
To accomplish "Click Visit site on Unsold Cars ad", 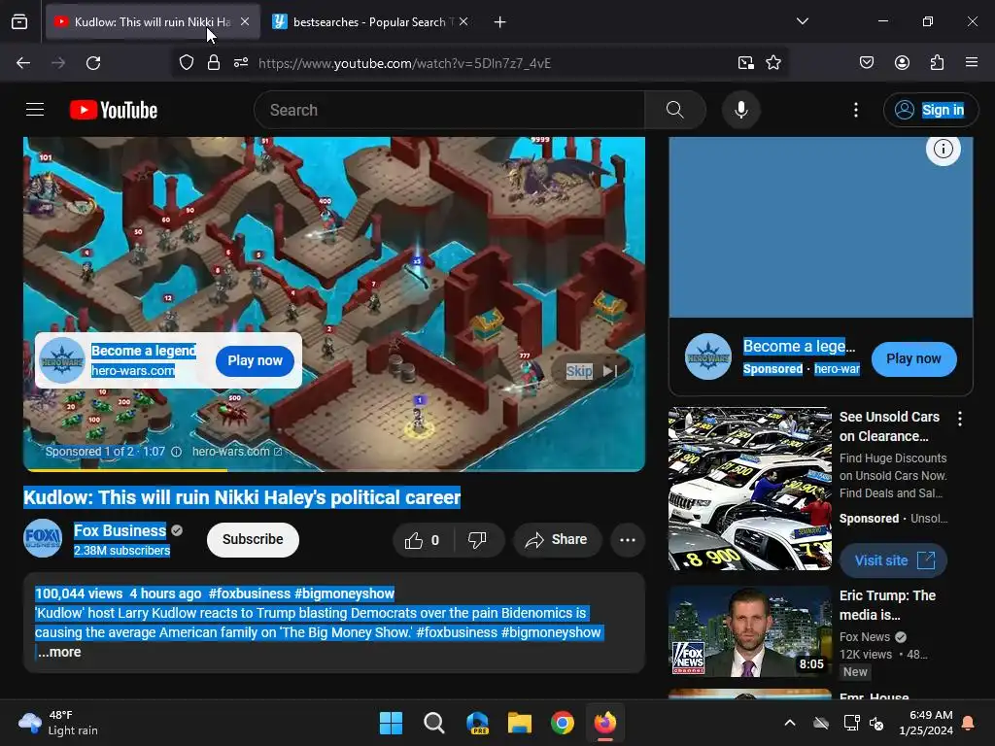I will click(x=894, y=560).
